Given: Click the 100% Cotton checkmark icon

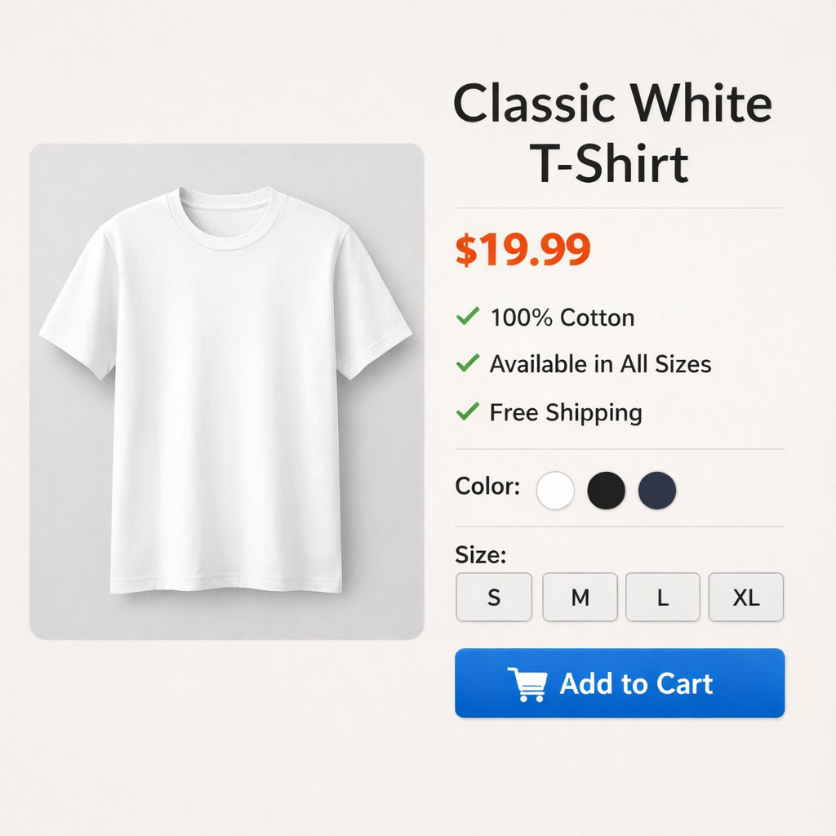Looking at the screenshot, I should point(468,316).
